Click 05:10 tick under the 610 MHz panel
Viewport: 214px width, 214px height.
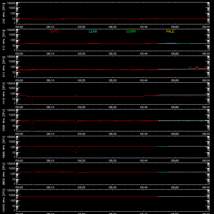click(50, 81)
